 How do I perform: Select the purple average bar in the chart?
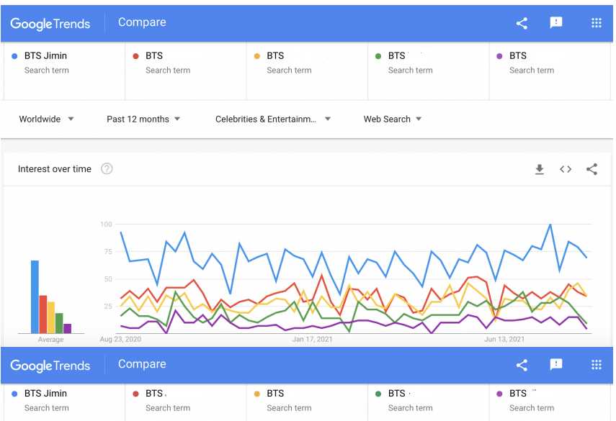pos(67,328)
